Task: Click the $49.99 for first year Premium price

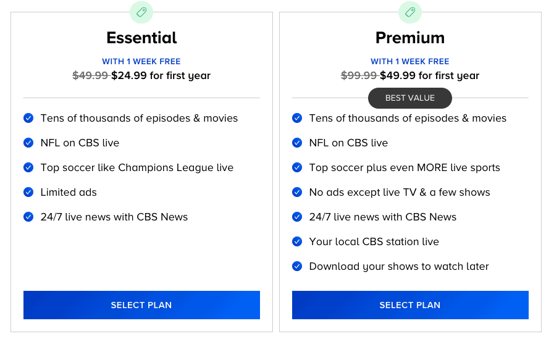Action: click(430, 75)
